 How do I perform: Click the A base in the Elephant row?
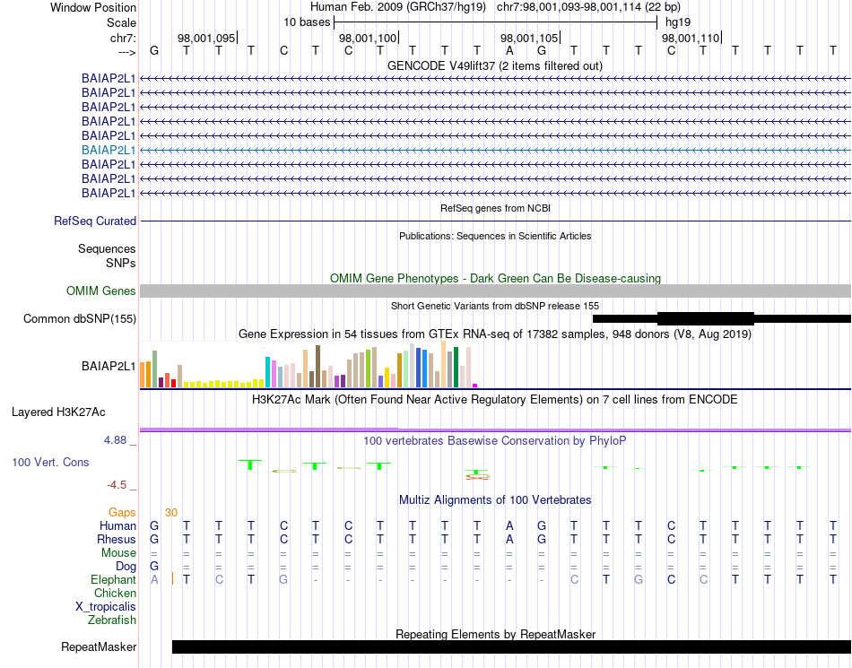154,580
